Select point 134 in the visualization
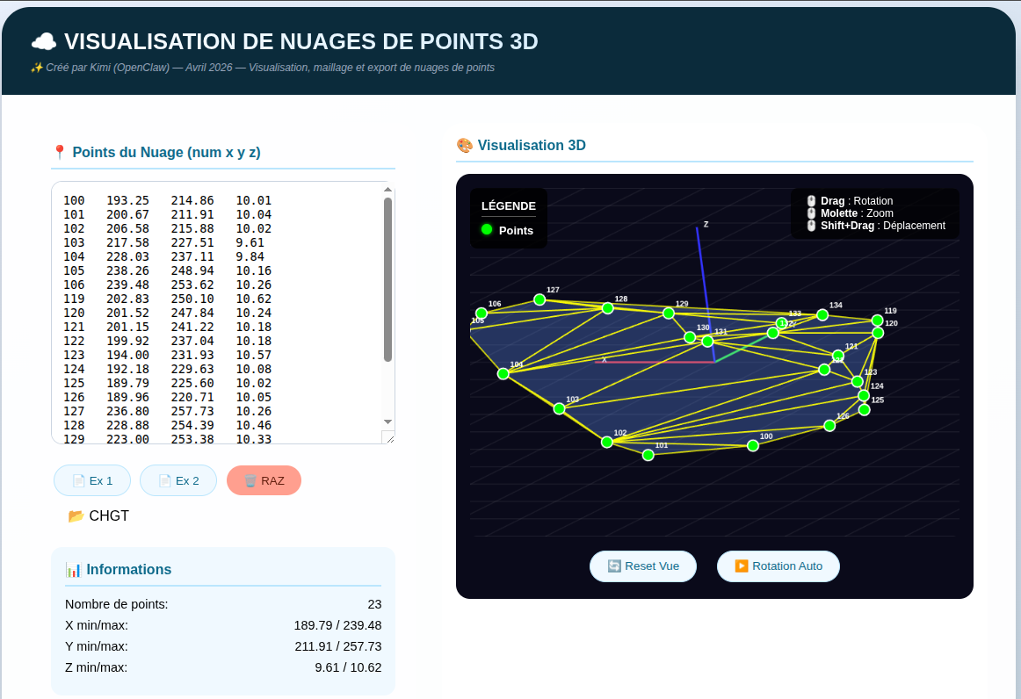Screen dimensions: 1021x699 click(822, 315)
